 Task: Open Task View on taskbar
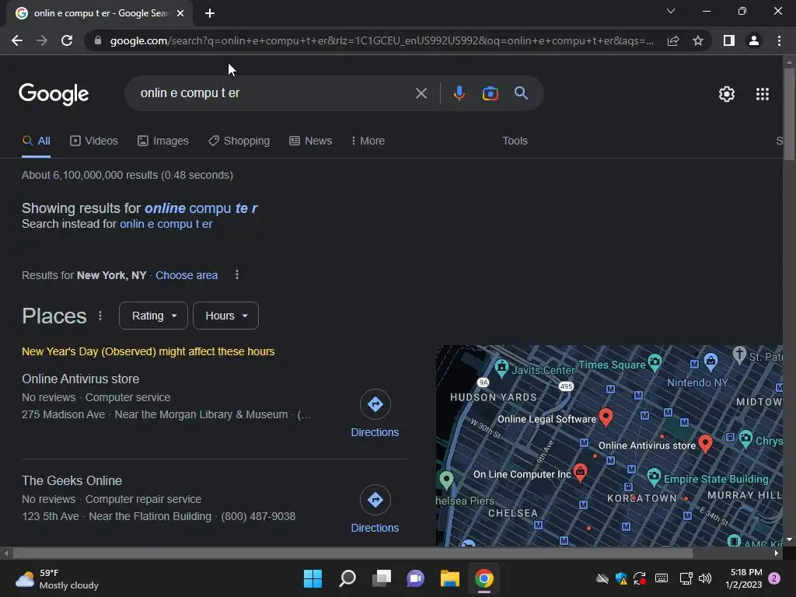click(x=382, y=578)
